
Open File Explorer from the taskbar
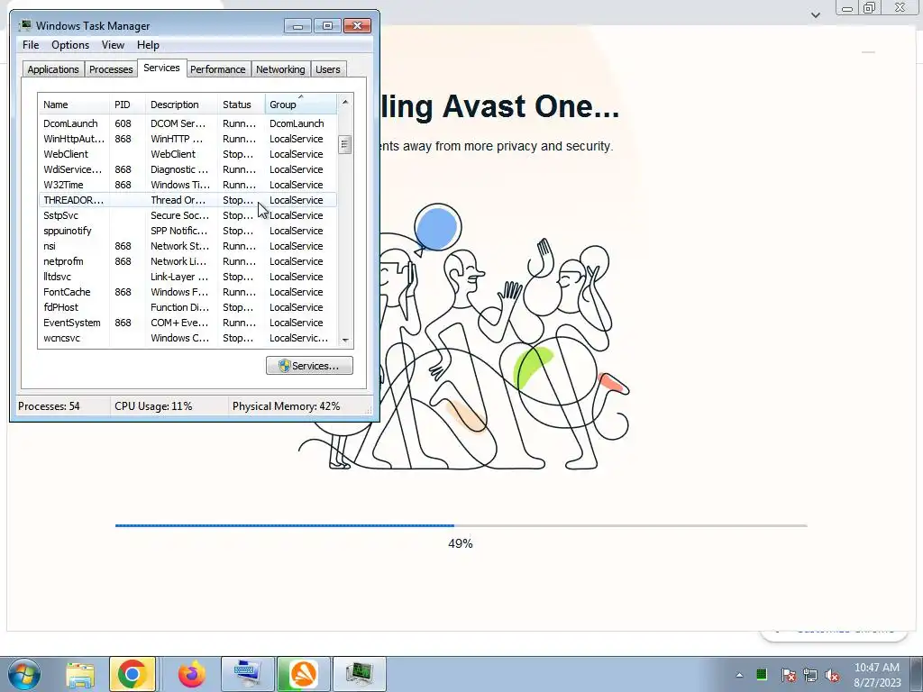(x=80, y=674)
